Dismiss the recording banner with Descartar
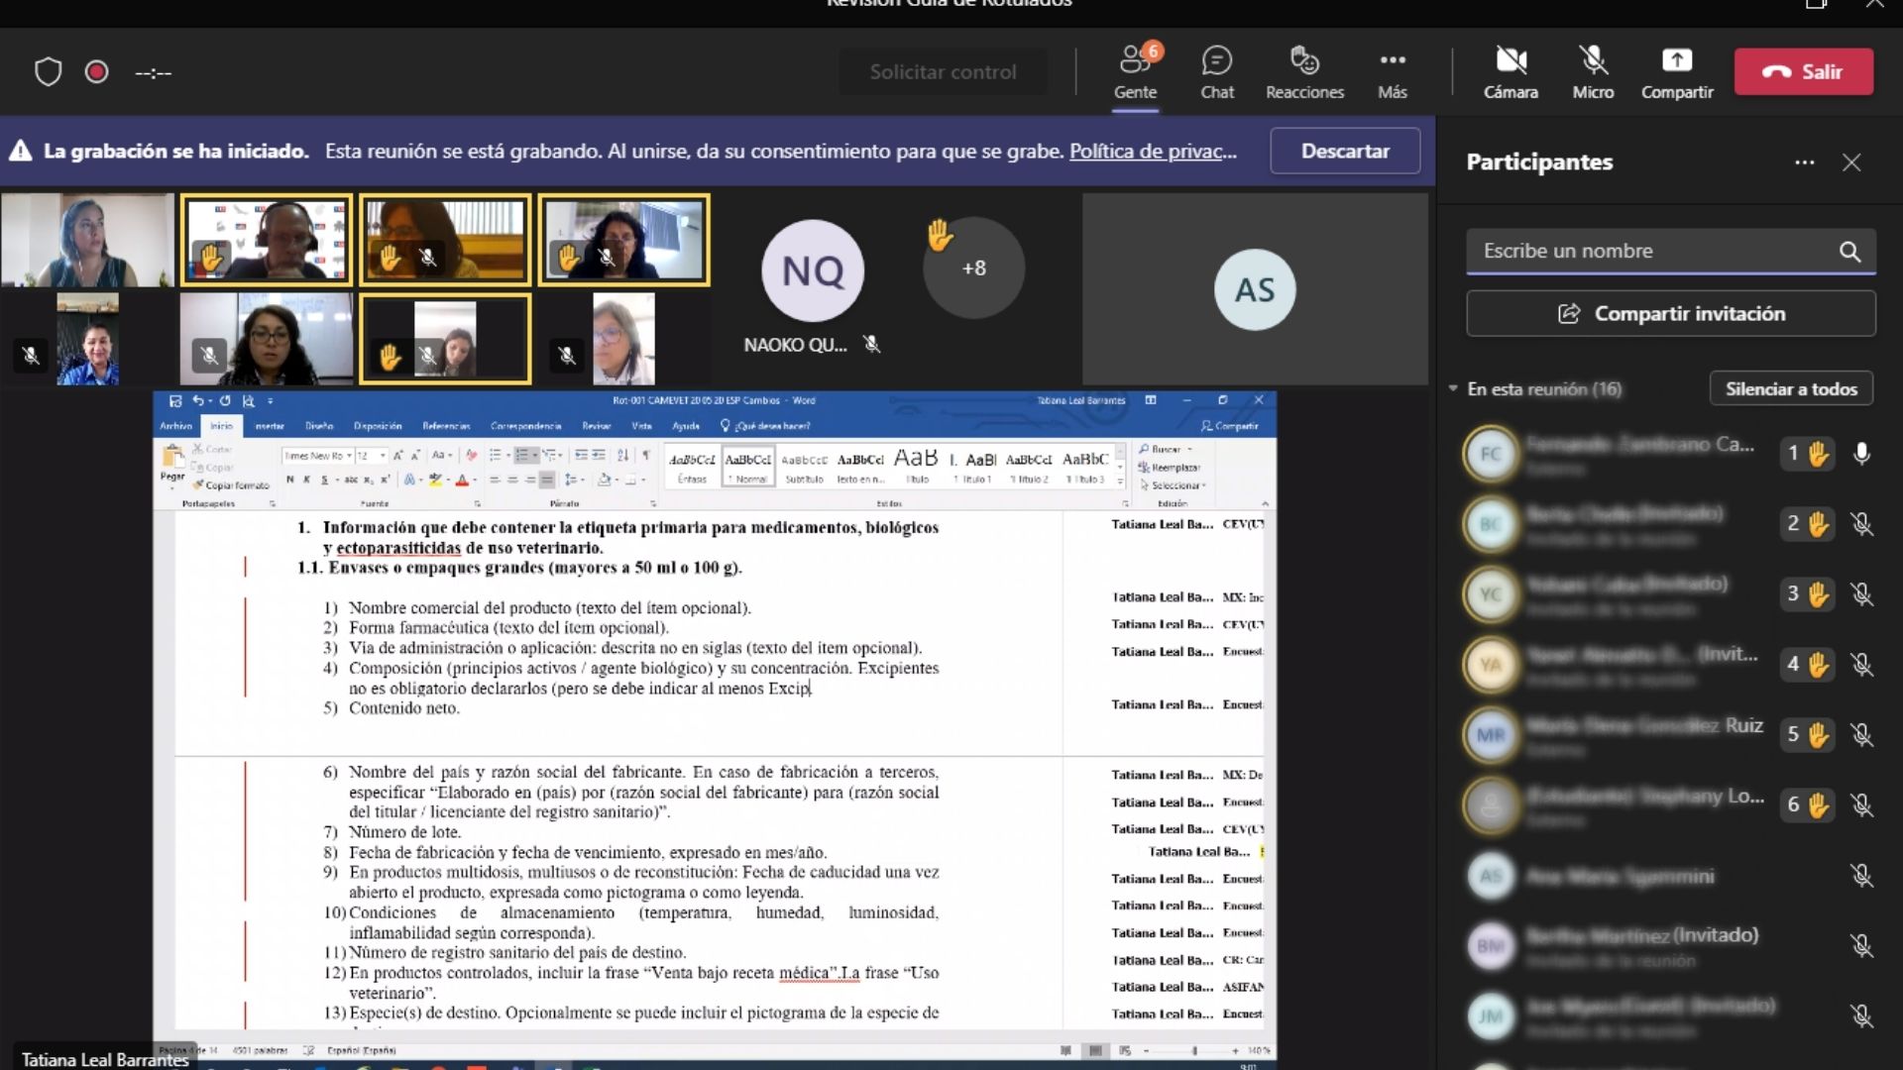The height and width of the screenshot is (1070, 1903). pos(1344,152)
